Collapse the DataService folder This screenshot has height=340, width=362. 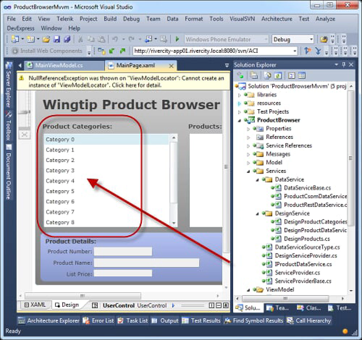(x=257, y=180)
